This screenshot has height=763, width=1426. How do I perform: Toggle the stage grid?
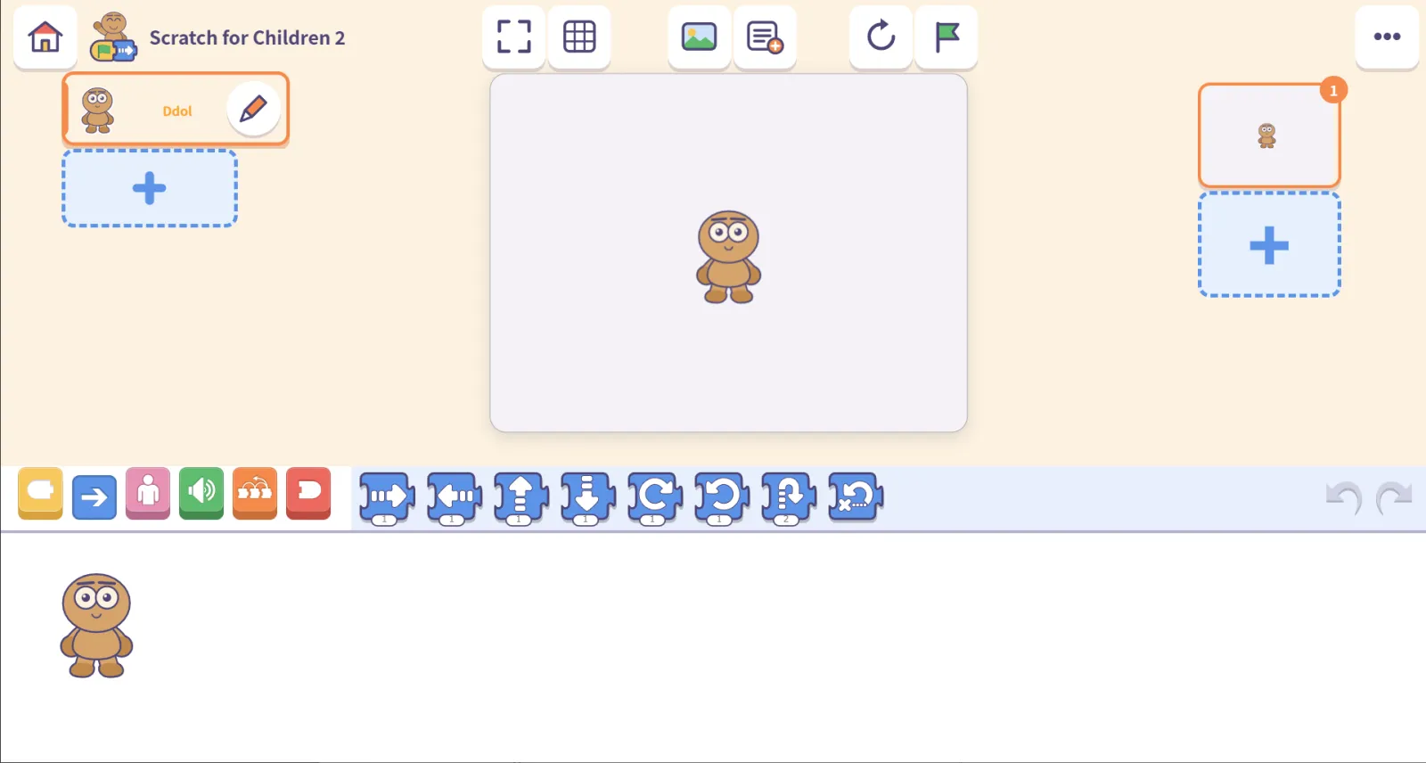pos(579,37)
